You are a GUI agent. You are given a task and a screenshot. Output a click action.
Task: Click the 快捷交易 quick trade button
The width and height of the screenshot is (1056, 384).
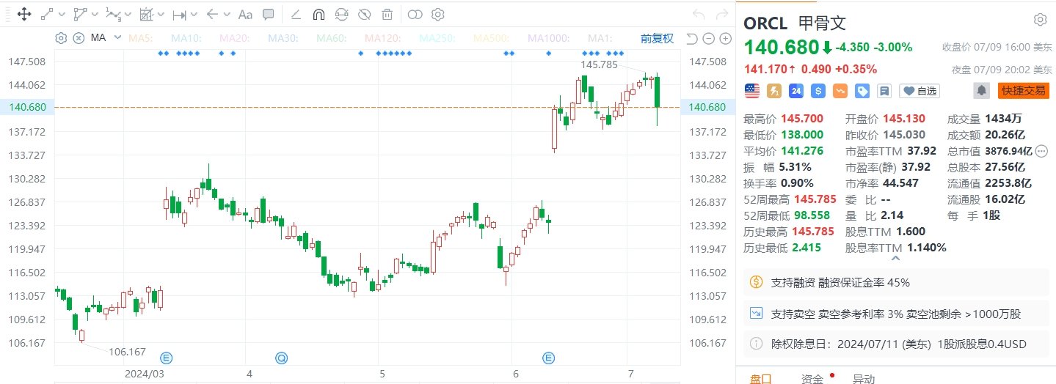pos(1023,91)
